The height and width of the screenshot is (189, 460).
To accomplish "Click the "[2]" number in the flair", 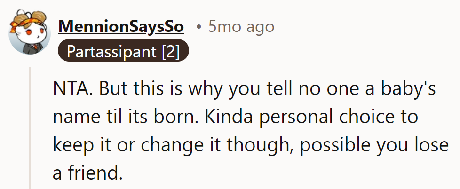I will (x=171, y=51).
